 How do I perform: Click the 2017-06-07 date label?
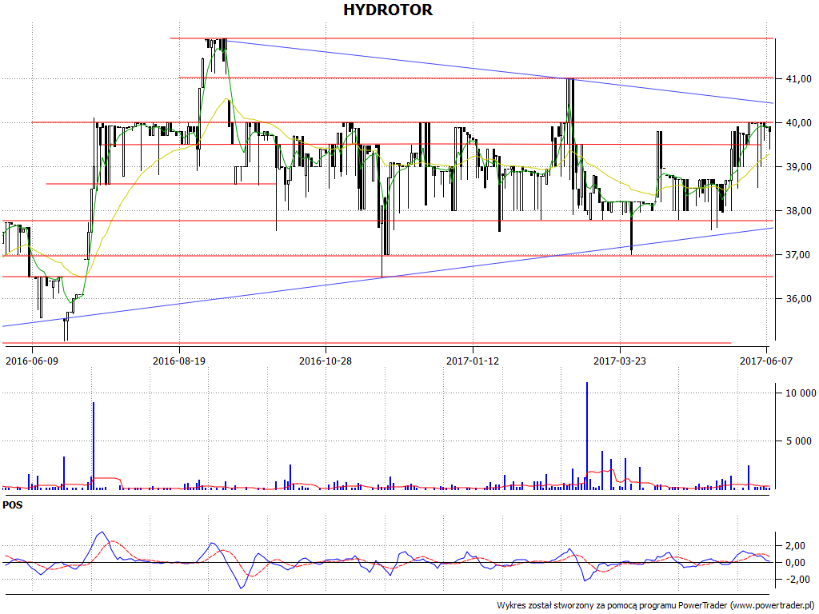[x=765, y=361]
